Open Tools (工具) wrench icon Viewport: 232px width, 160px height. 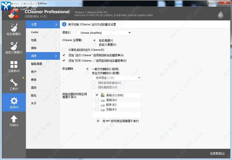click(14, 83)
